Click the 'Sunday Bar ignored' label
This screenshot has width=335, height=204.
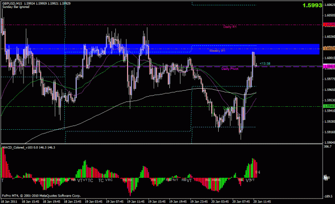[16, 7]
